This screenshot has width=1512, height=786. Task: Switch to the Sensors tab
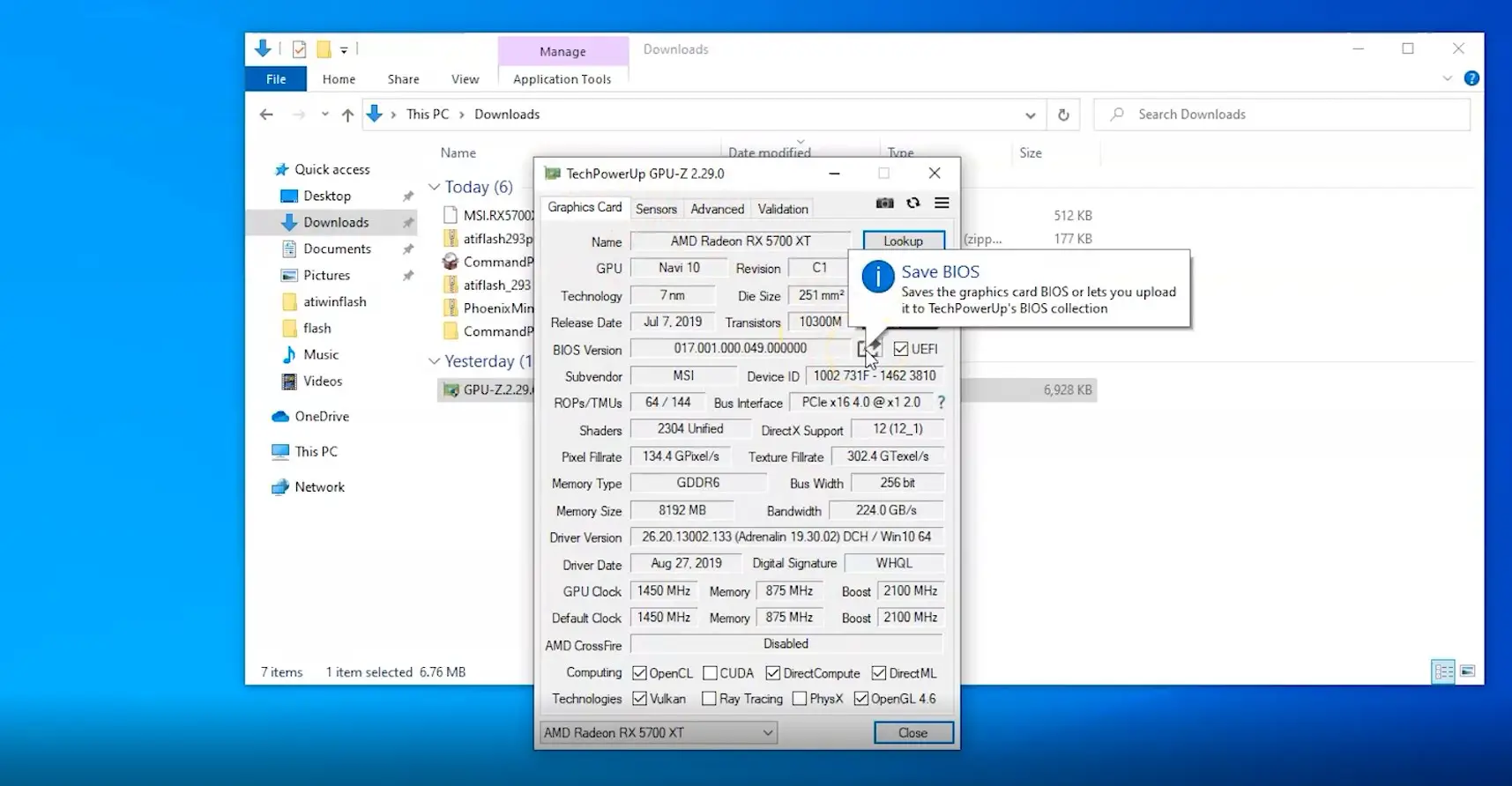(x=656, y=209)
